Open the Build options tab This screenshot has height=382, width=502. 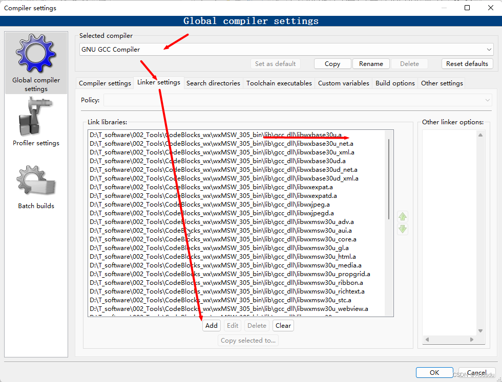[394, 83]
